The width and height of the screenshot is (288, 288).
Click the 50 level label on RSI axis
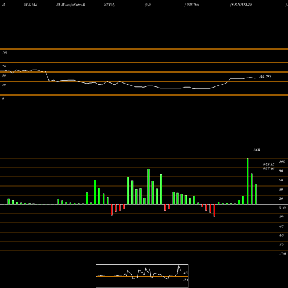click(x=4, y=75)
